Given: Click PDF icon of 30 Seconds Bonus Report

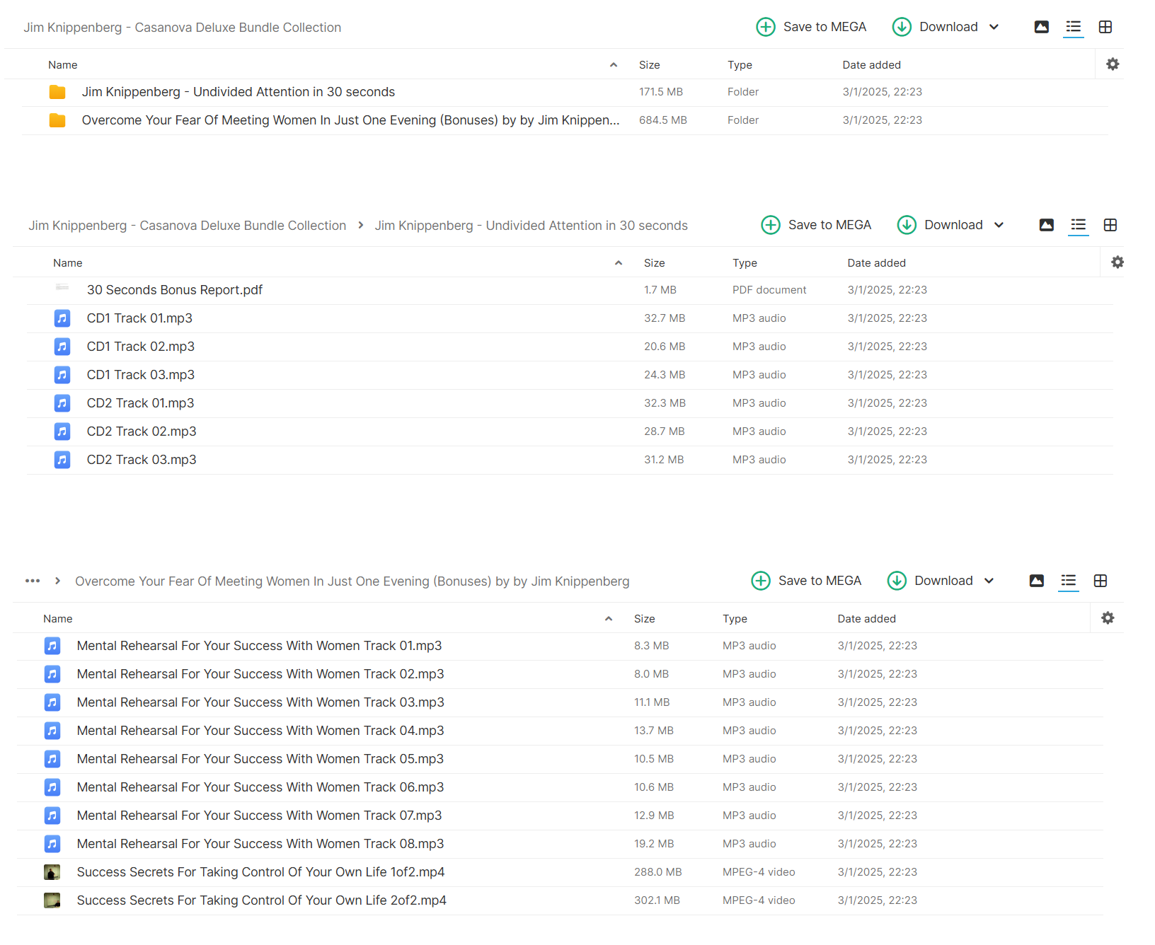Looking at the screenshot, I should pos(62,289).
